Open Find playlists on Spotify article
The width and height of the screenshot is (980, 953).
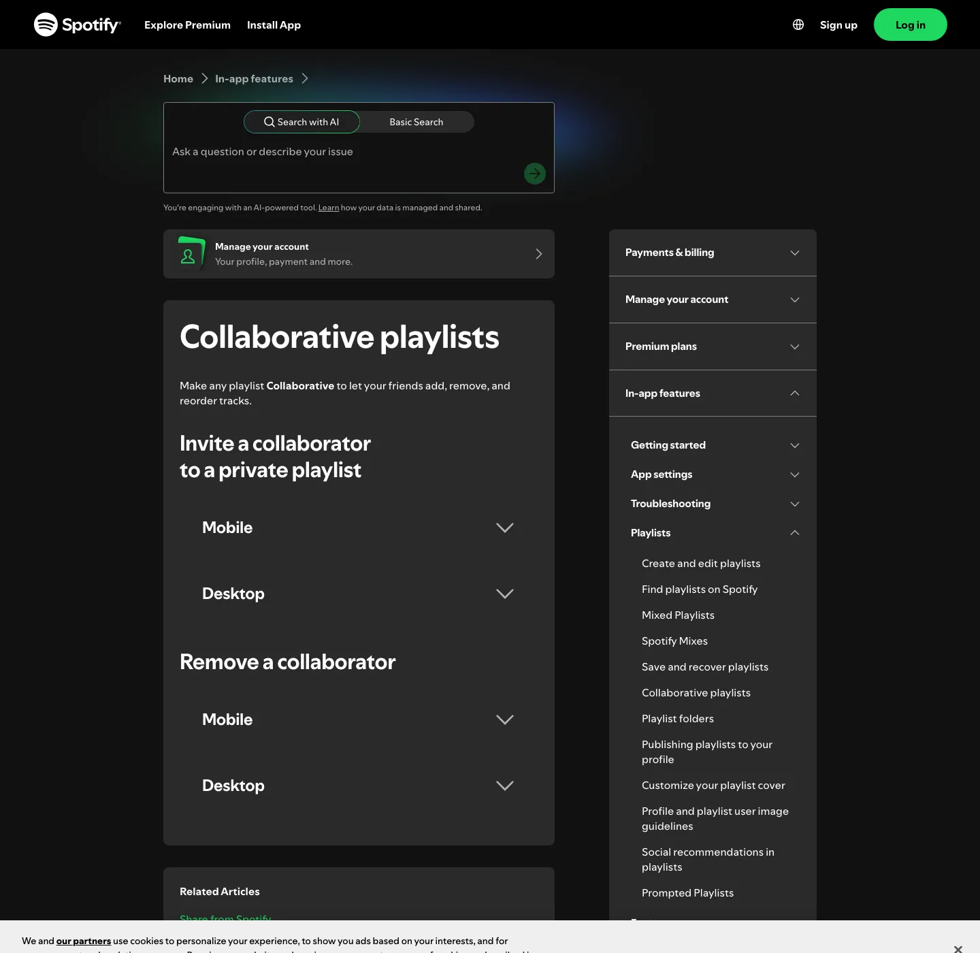click(x=700, y=589)
